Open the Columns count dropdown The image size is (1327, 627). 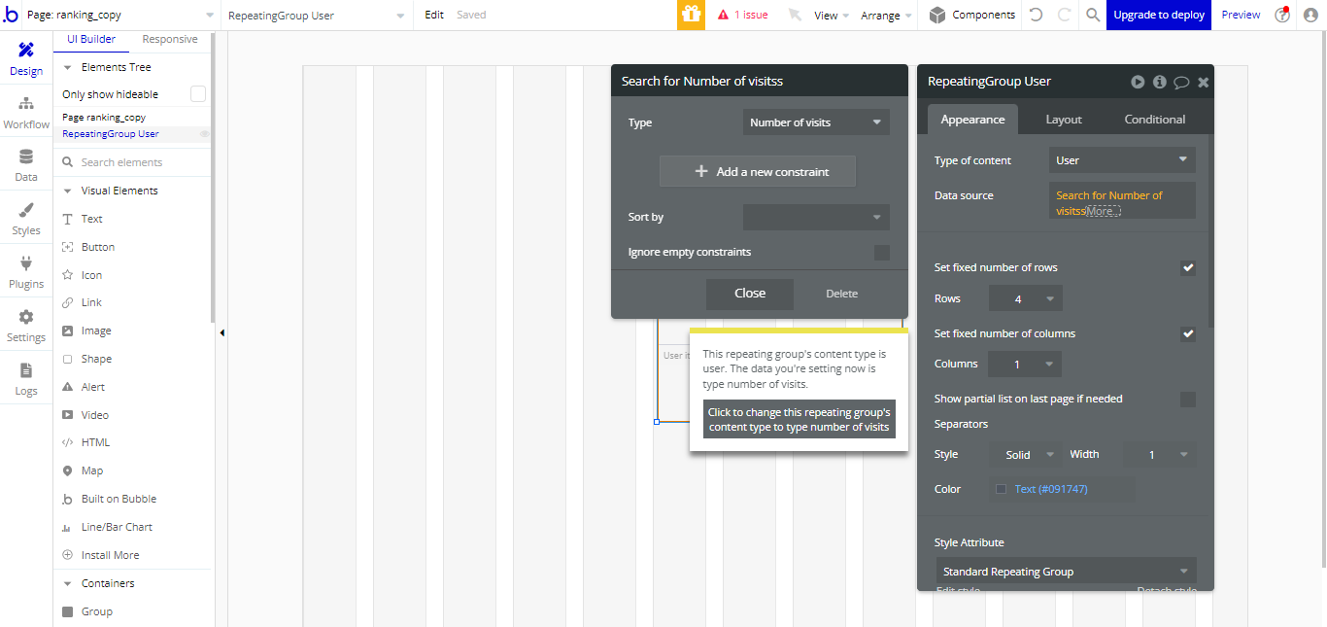pos(1025,364)
